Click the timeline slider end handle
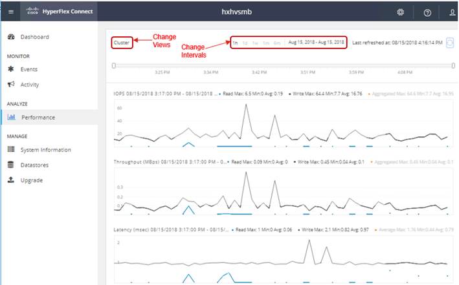The width and height of the screenshot is (459, 285). coord(453,65)
